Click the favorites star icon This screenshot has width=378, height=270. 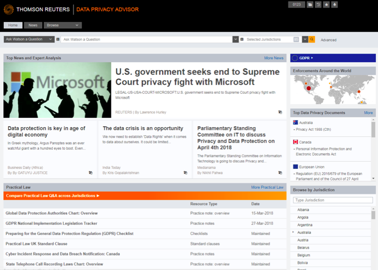click(326, 5)
